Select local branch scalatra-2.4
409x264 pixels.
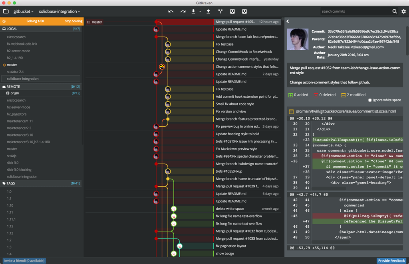tap(15, 72)
